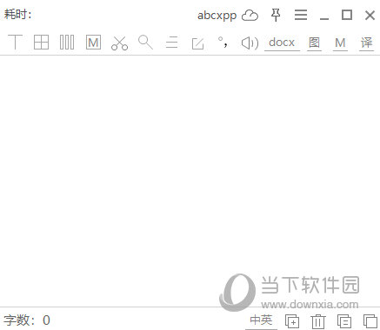Open the hamburger main menu
The width and height of the screenshot is (380, 330).
(301, 15)
